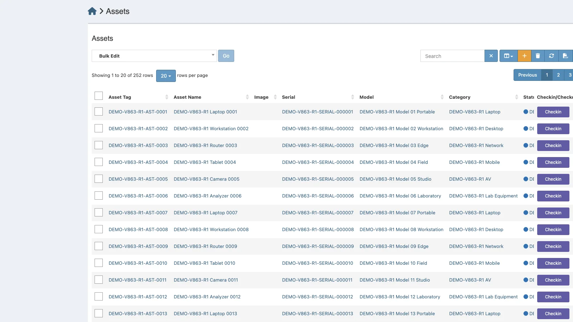This screenshot has height=322, width=573.
Task: Open model DEMO-V863-R1 Model 02 Workstation
Action: pos(401,128)
